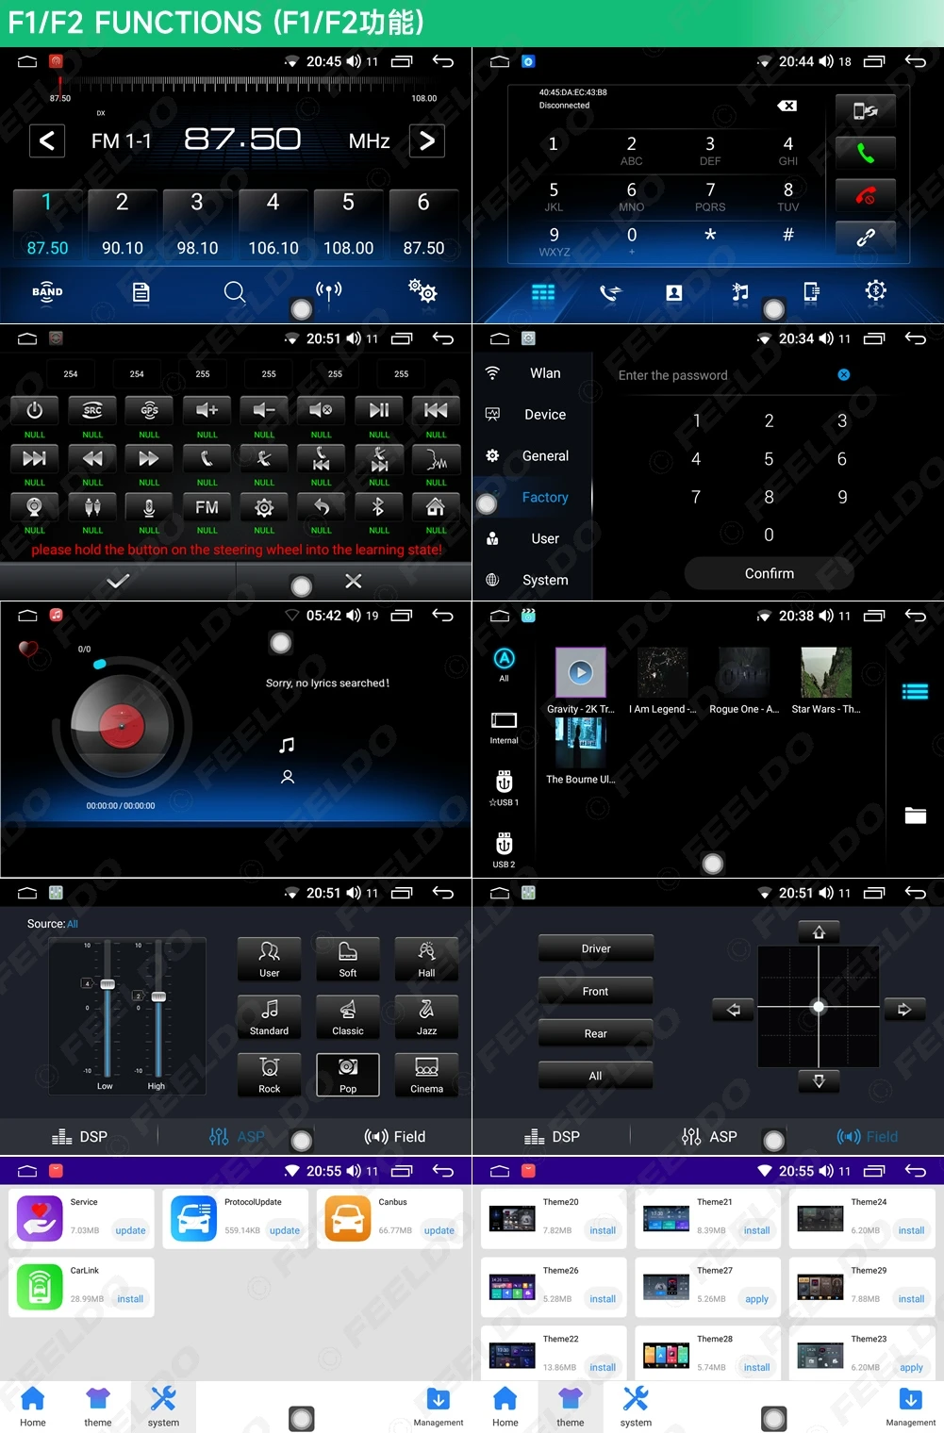The width and height of the screenshot is (944, 1433).
Task: Tap the heart favorite icon in music player
Action: pos(28,649)
